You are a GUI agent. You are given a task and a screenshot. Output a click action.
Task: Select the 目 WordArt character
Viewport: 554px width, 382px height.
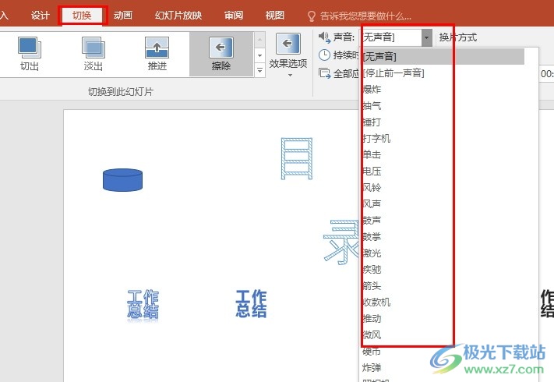point(297,159)
